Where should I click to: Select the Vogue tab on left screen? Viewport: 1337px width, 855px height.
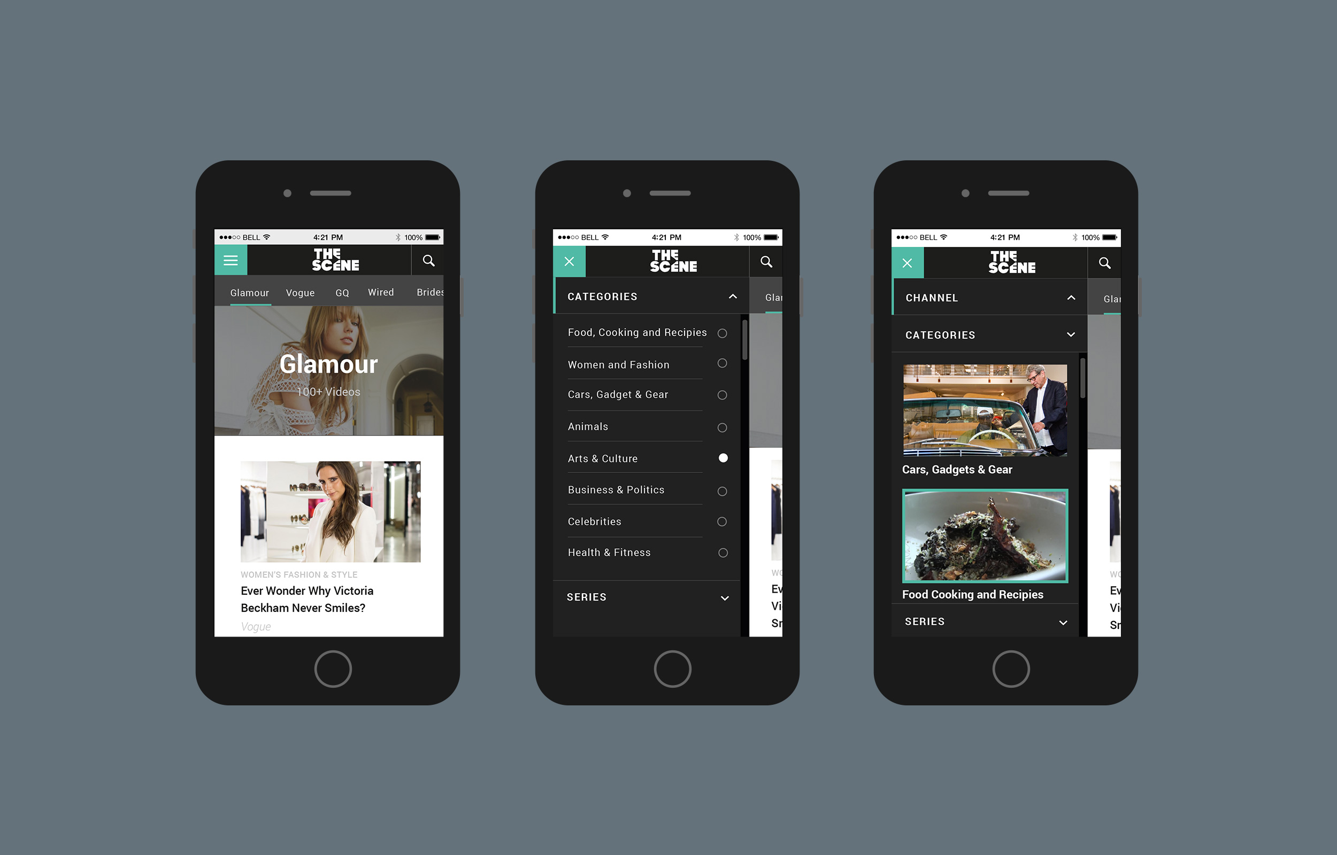coord(299,292)
